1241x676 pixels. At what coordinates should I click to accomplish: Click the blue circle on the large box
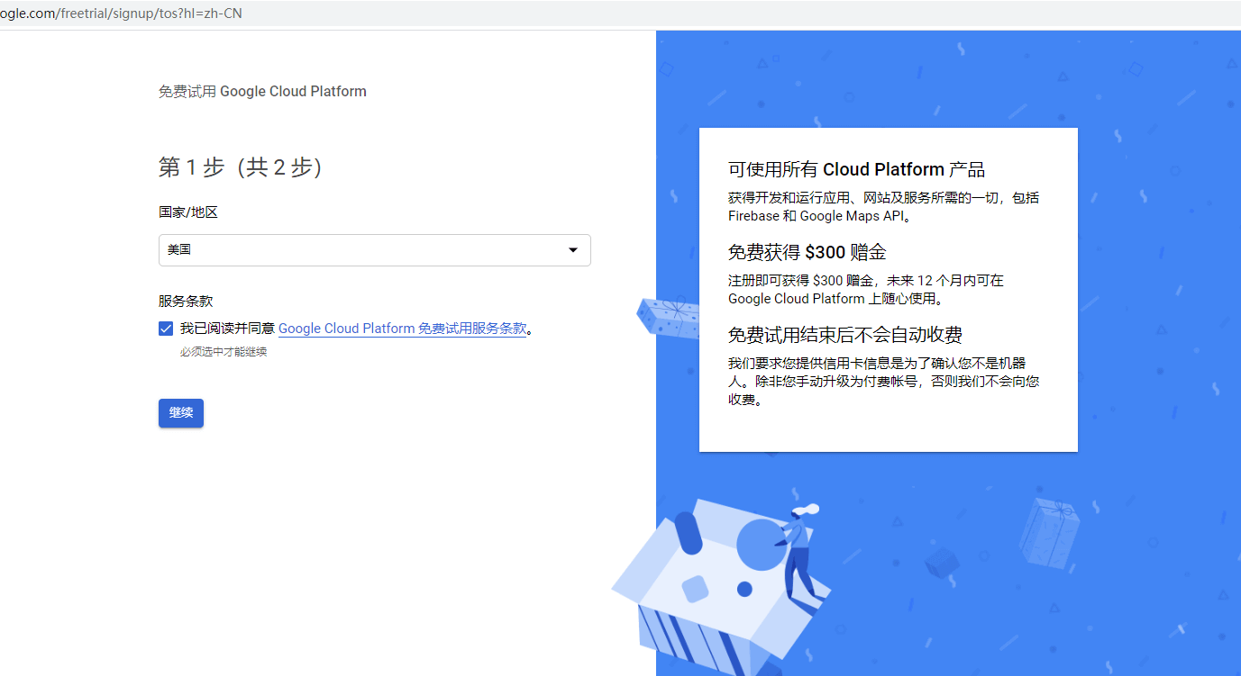[x=761, y=544]
